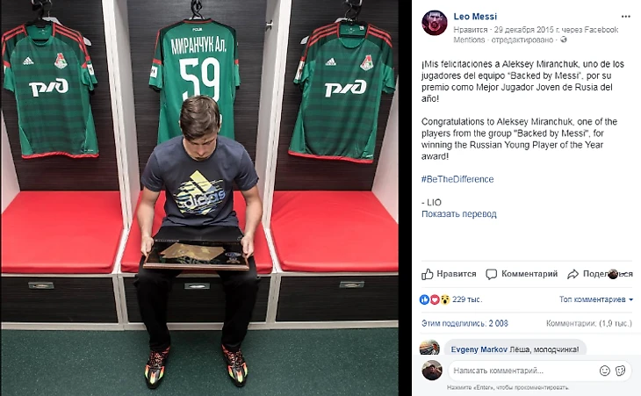Click the Leo Messi profile avatar
Viewport: 641px width, 396px height.
click(435, 24)
